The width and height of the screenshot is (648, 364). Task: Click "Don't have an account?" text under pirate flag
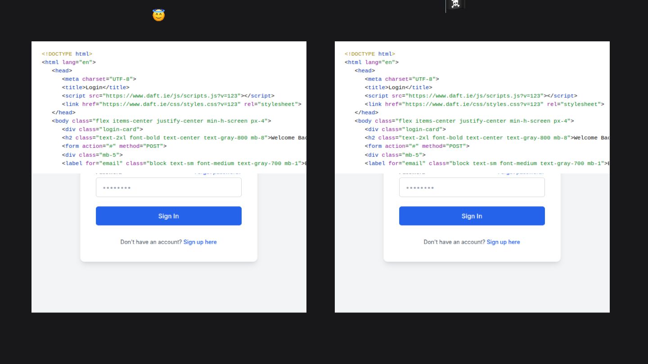pos(454,242)
